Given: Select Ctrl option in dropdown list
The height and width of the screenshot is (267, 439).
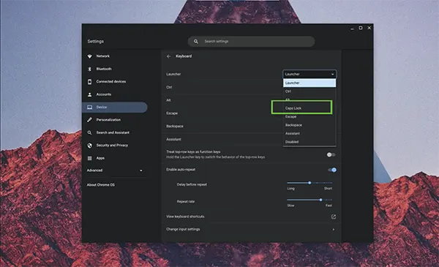Looking at the screenshot, I should [x=309, y=91].
